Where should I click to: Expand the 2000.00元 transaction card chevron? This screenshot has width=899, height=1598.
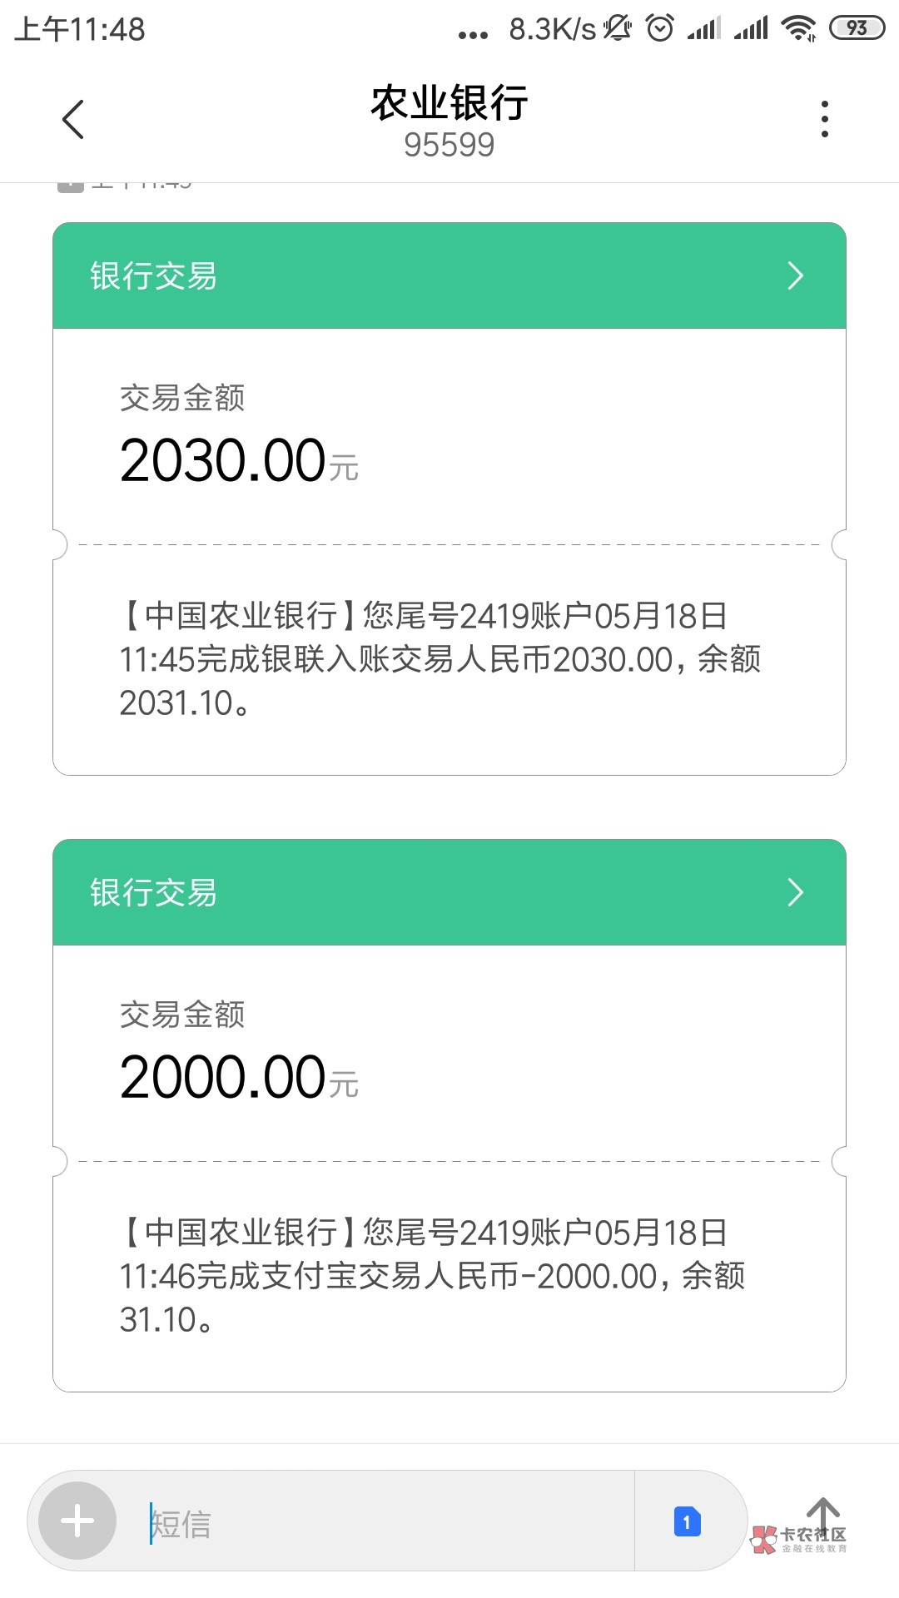tap(795, 893)
